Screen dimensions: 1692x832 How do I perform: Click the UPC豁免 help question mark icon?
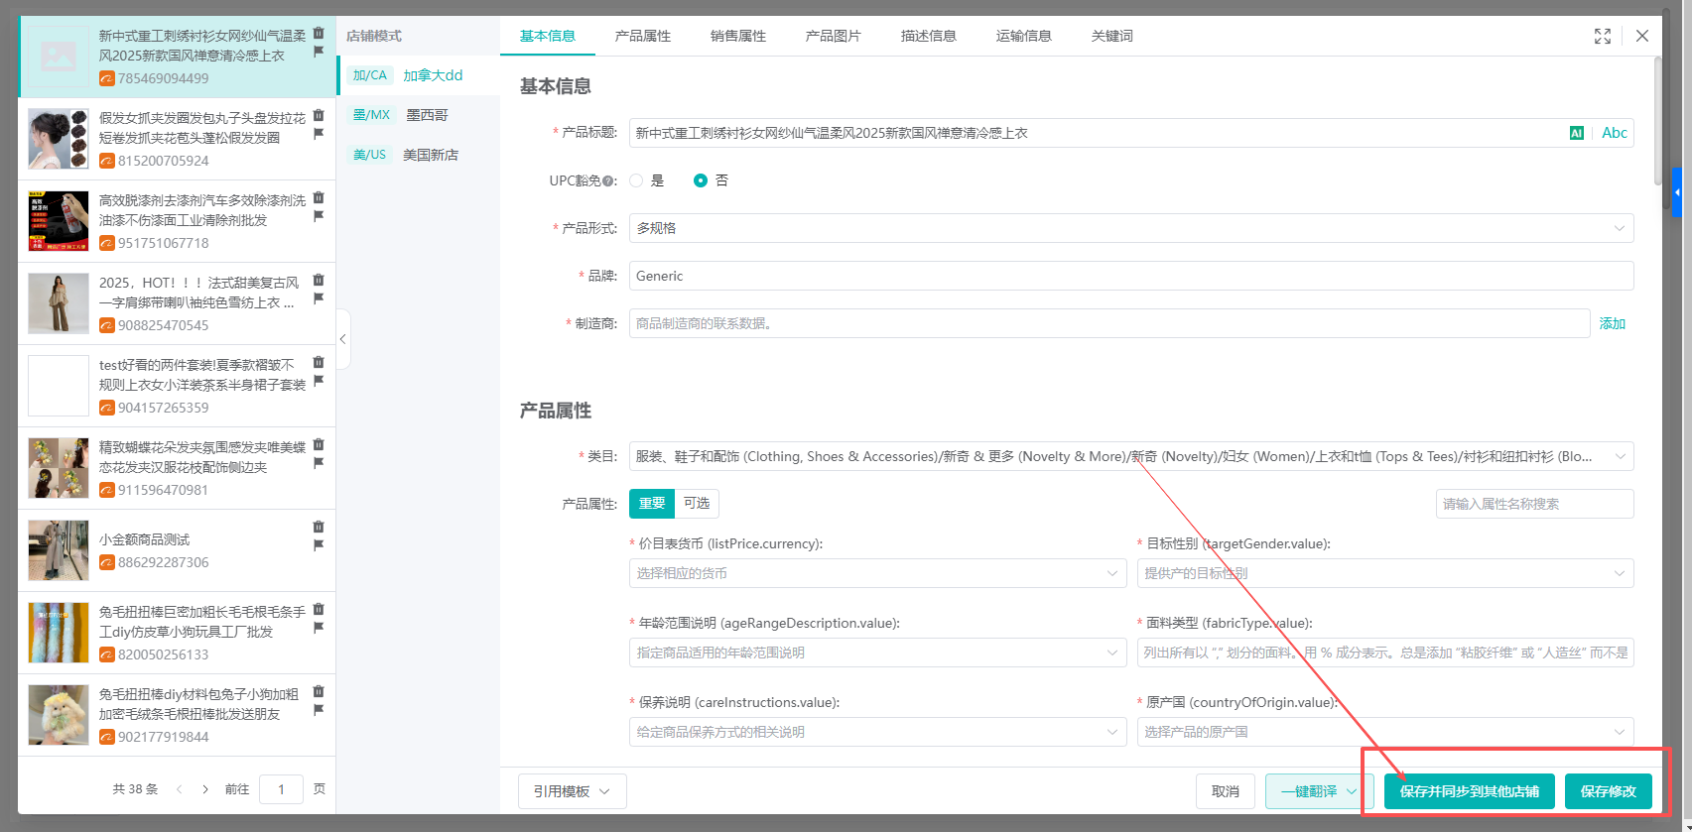tap(608, 181)
